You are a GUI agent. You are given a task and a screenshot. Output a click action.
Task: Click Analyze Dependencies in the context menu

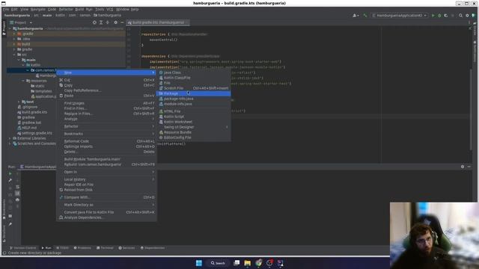click(x=106, y=217)
